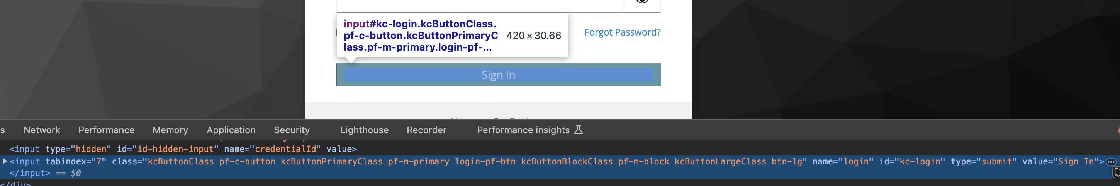Open the Performance insights tab
The width and height of the screenshot is (1120, 186).
pos(523,130)
